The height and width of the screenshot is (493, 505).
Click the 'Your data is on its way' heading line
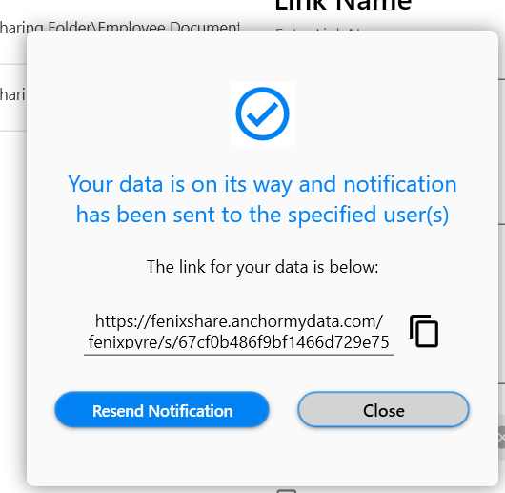tap(262, 184)
